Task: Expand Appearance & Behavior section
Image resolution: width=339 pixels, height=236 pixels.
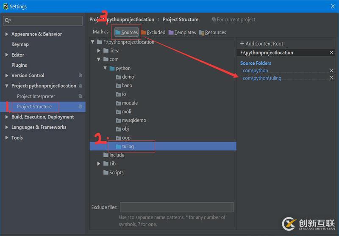Action: pos(7,34)
